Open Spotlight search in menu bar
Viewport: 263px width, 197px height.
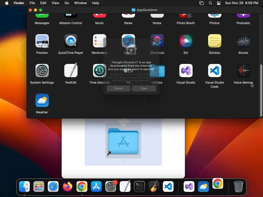pyautogui.click(x=210, y=3)
